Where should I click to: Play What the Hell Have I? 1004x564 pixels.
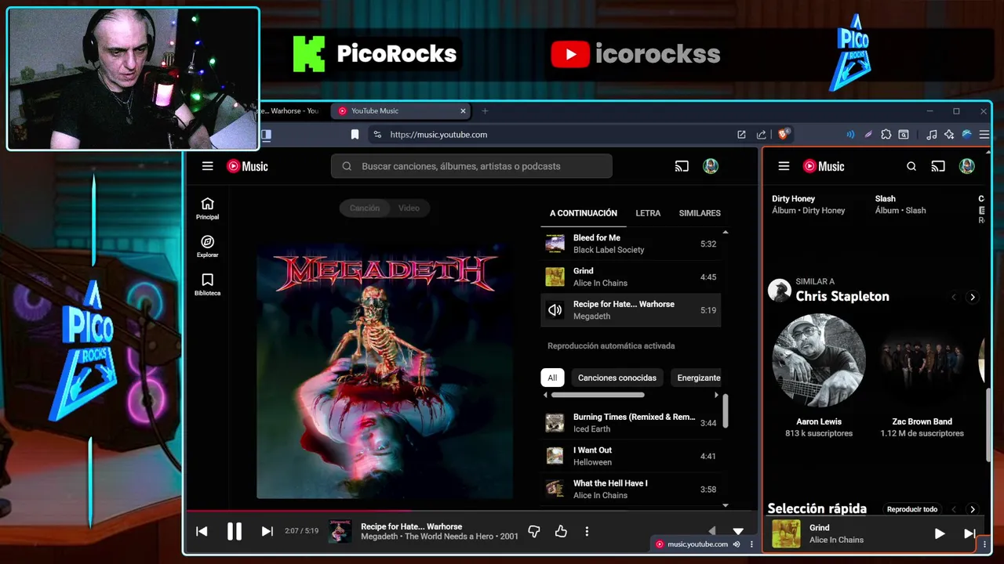point(631,489)
